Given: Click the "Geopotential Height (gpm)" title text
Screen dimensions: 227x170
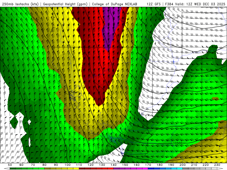Looking at the screenshot, I should [65, 4].
